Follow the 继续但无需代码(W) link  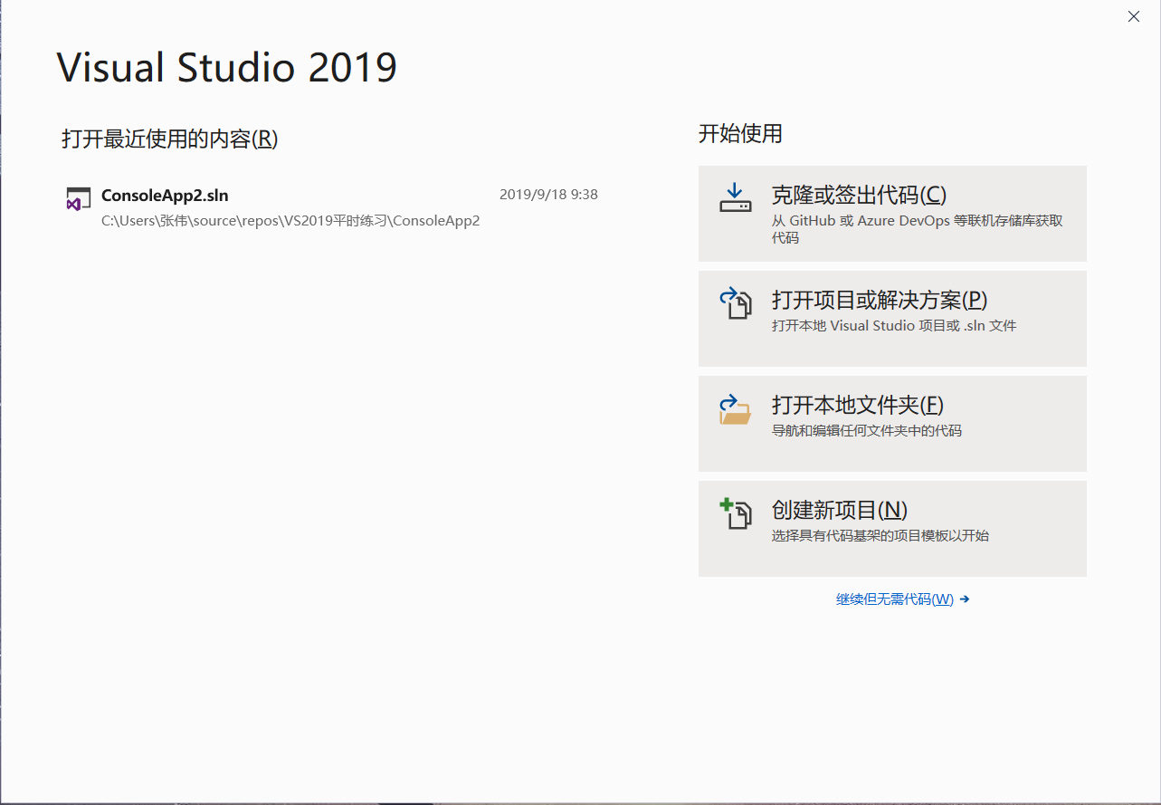click(902, 599)
